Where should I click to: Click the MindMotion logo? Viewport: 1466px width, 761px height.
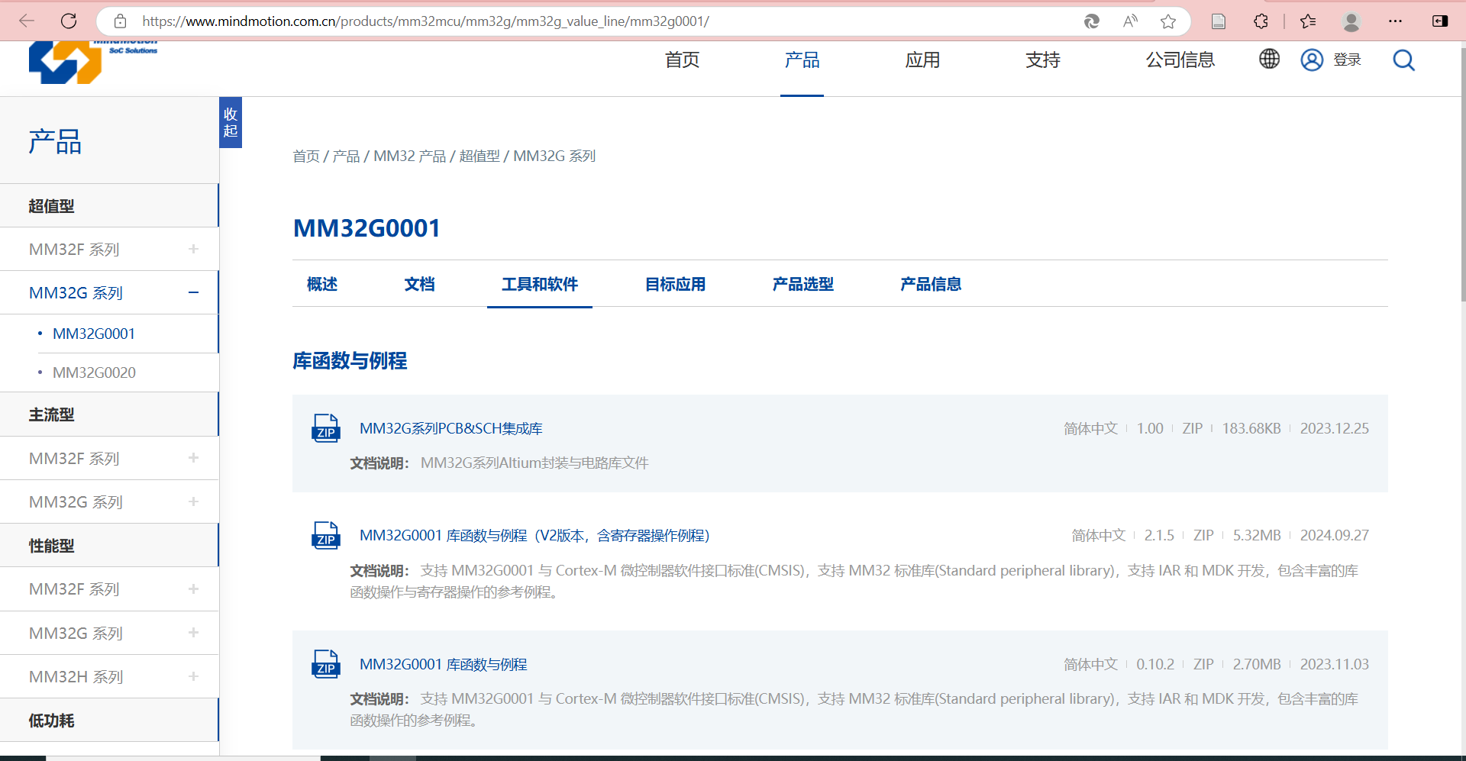pos(66,63)
